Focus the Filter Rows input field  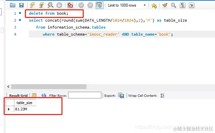point(85,95)
